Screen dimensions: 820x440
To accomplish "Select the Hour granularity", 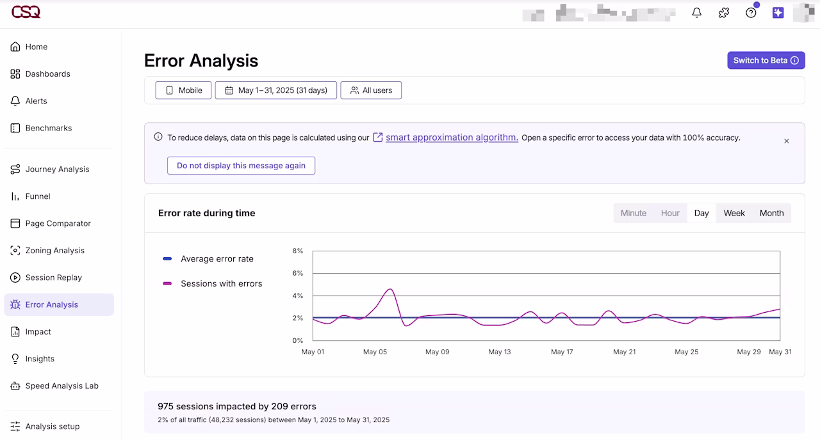I will [x=670, y=213].
